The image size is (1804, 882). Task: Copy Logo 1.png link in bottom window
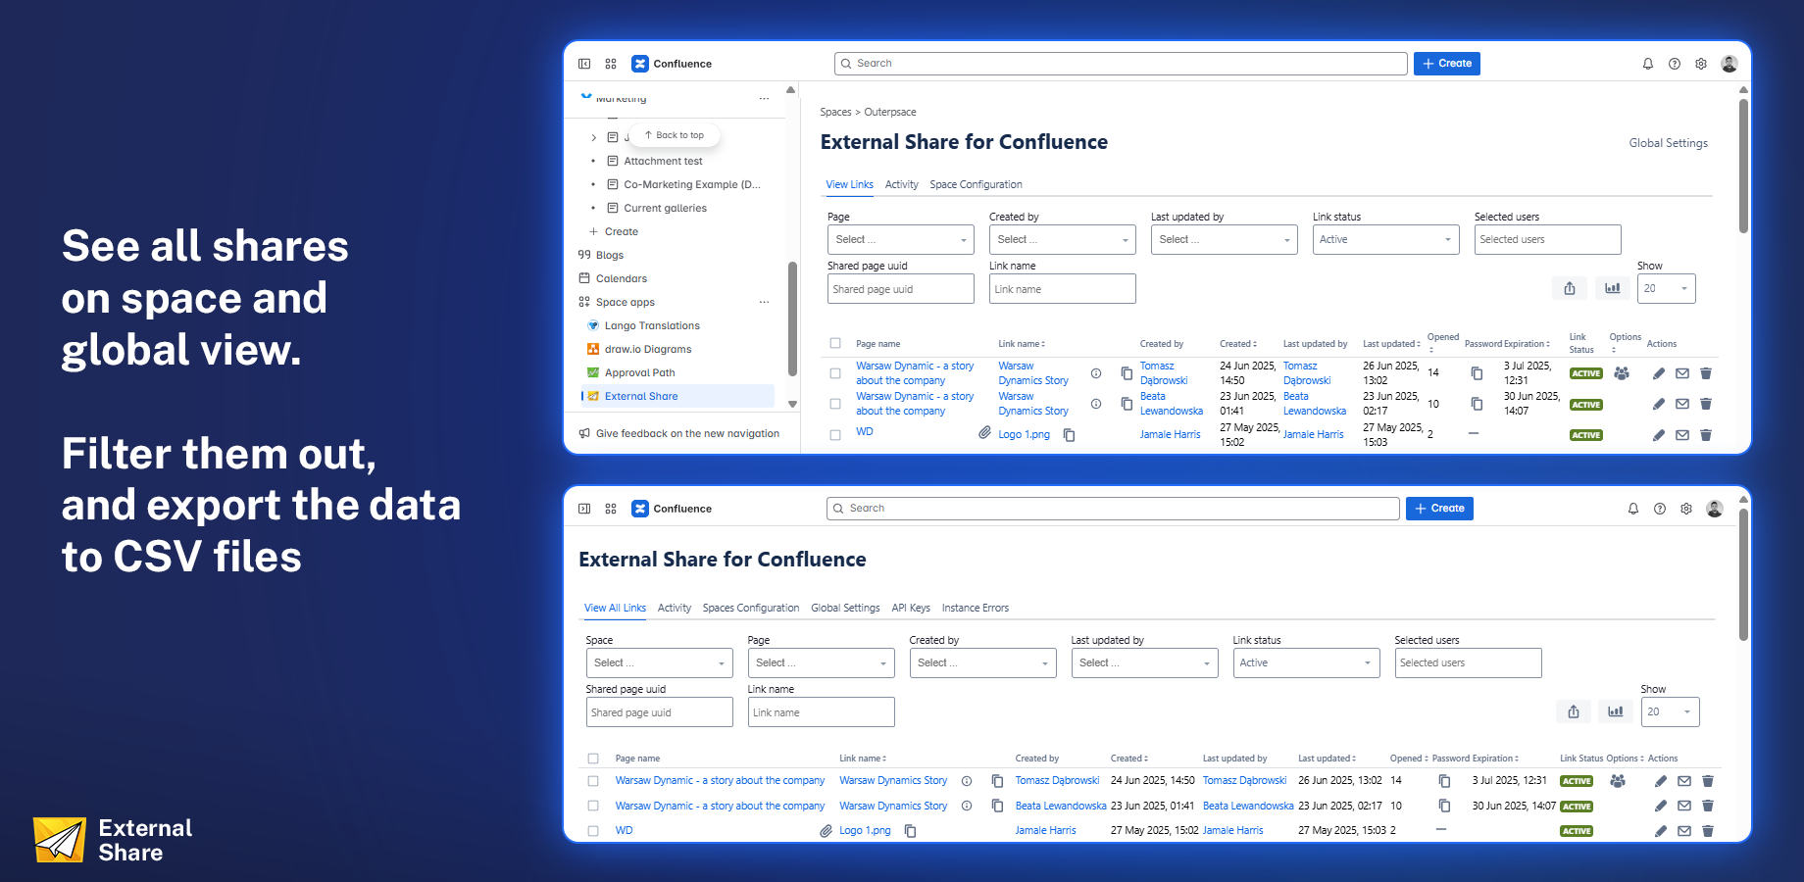(x=910, y=831)
